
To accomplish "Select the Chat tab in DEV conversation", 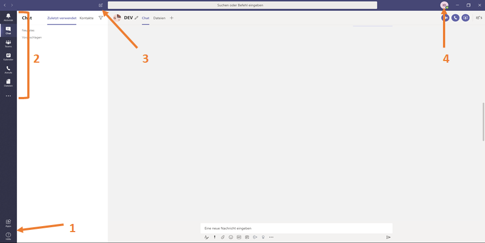I will [146, 18].
